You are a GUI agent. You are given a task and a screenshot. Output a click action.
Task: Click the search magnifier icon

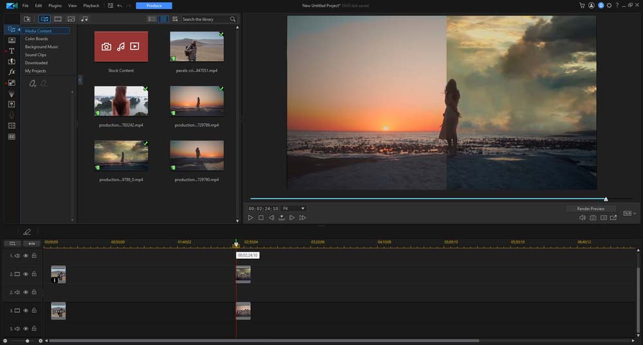point(233,19)
